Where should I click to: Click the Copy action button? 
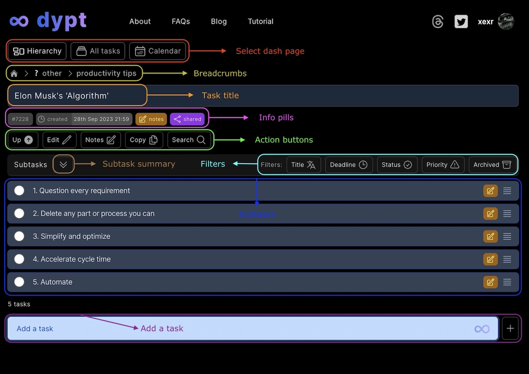[144, 140]
